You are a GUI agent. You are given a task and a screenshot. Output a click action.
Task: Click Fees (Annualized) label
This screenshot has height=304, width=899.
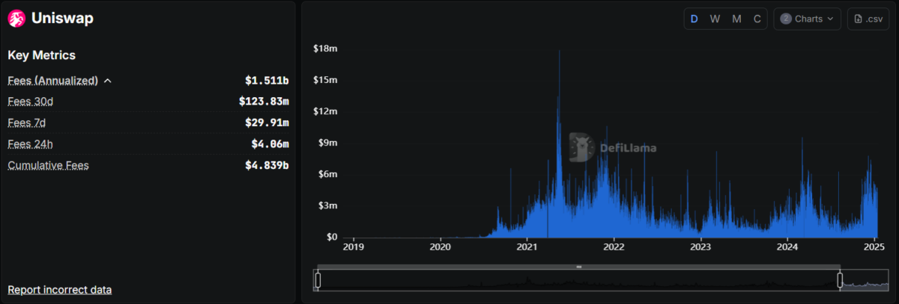[x=53, y=81]
